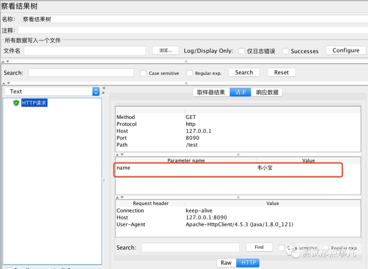Click the 浏览... browse button
Screen dimensions: 368x269
tap(166, 51)
